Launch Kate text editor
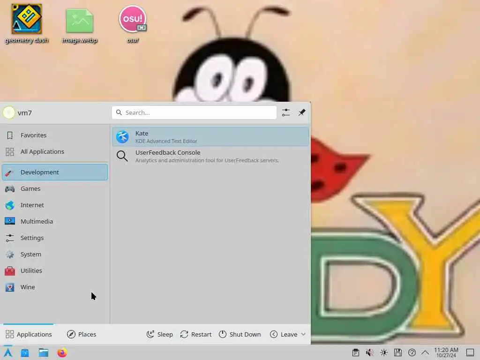480x360 pixels. (x=210, y=137)
